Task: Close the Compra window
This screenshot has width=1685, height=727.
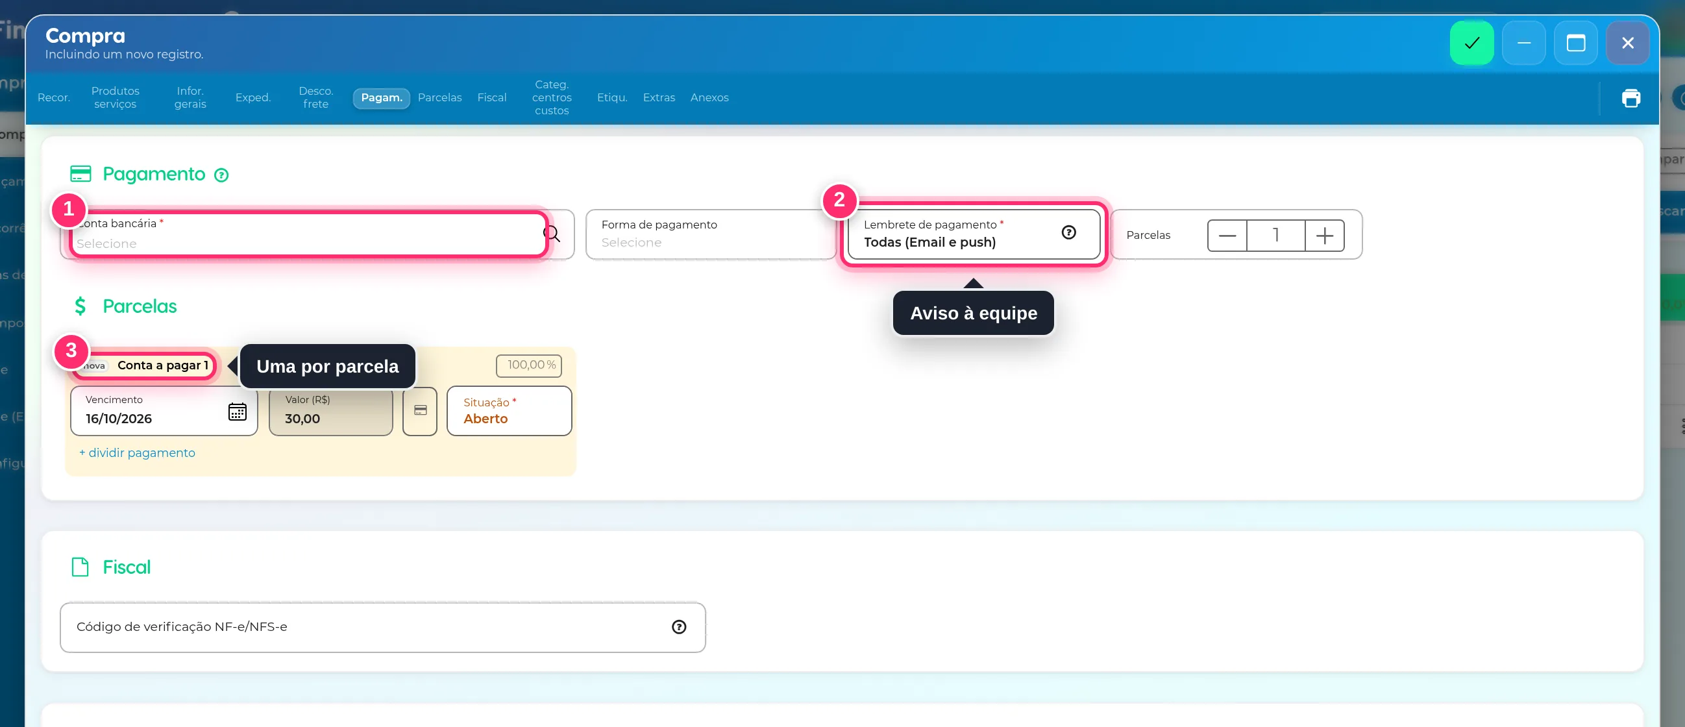Action: tap(1627, 43)
